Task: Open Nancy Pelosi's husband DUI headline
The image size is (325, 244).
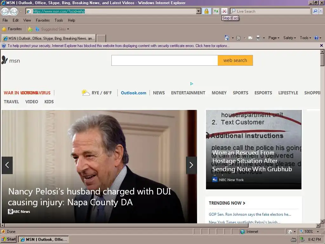Action: pyautogui.click(x=90, y=197)
